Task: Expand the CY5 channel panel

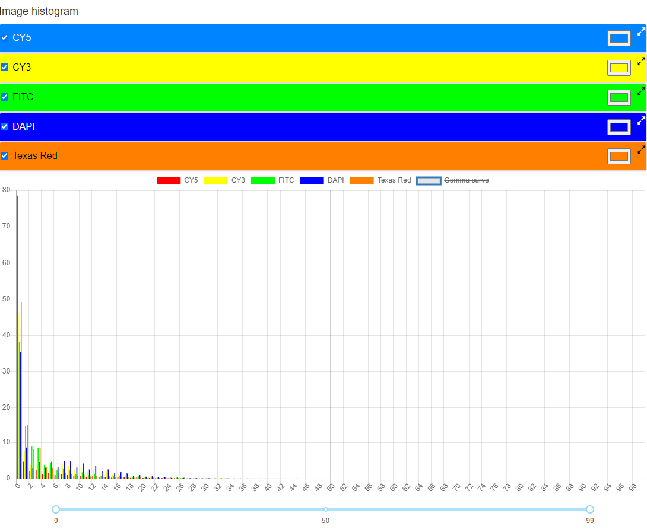Action: pyautogui.click(x=640, y=31)
